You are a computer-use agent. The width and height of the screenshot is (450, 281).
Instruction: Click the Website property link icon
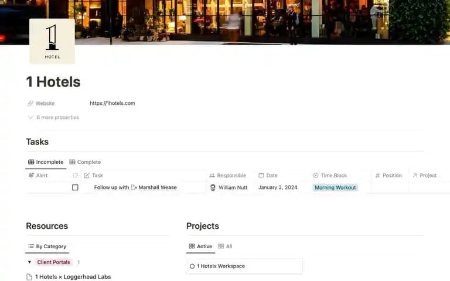click(30, 103)
